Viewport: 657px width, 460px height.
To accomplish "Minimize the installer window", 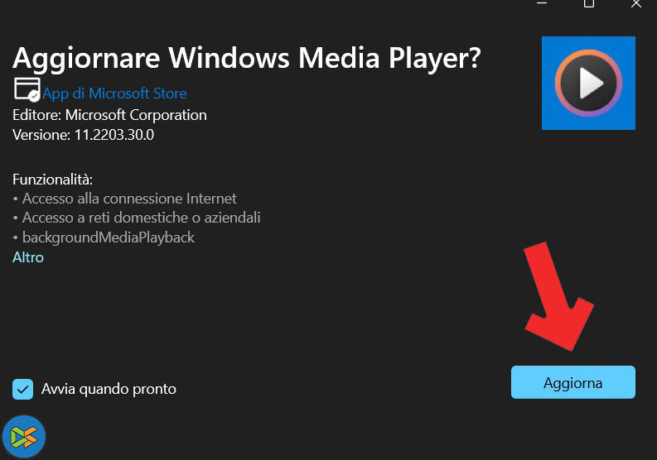I will coord(542,4).
